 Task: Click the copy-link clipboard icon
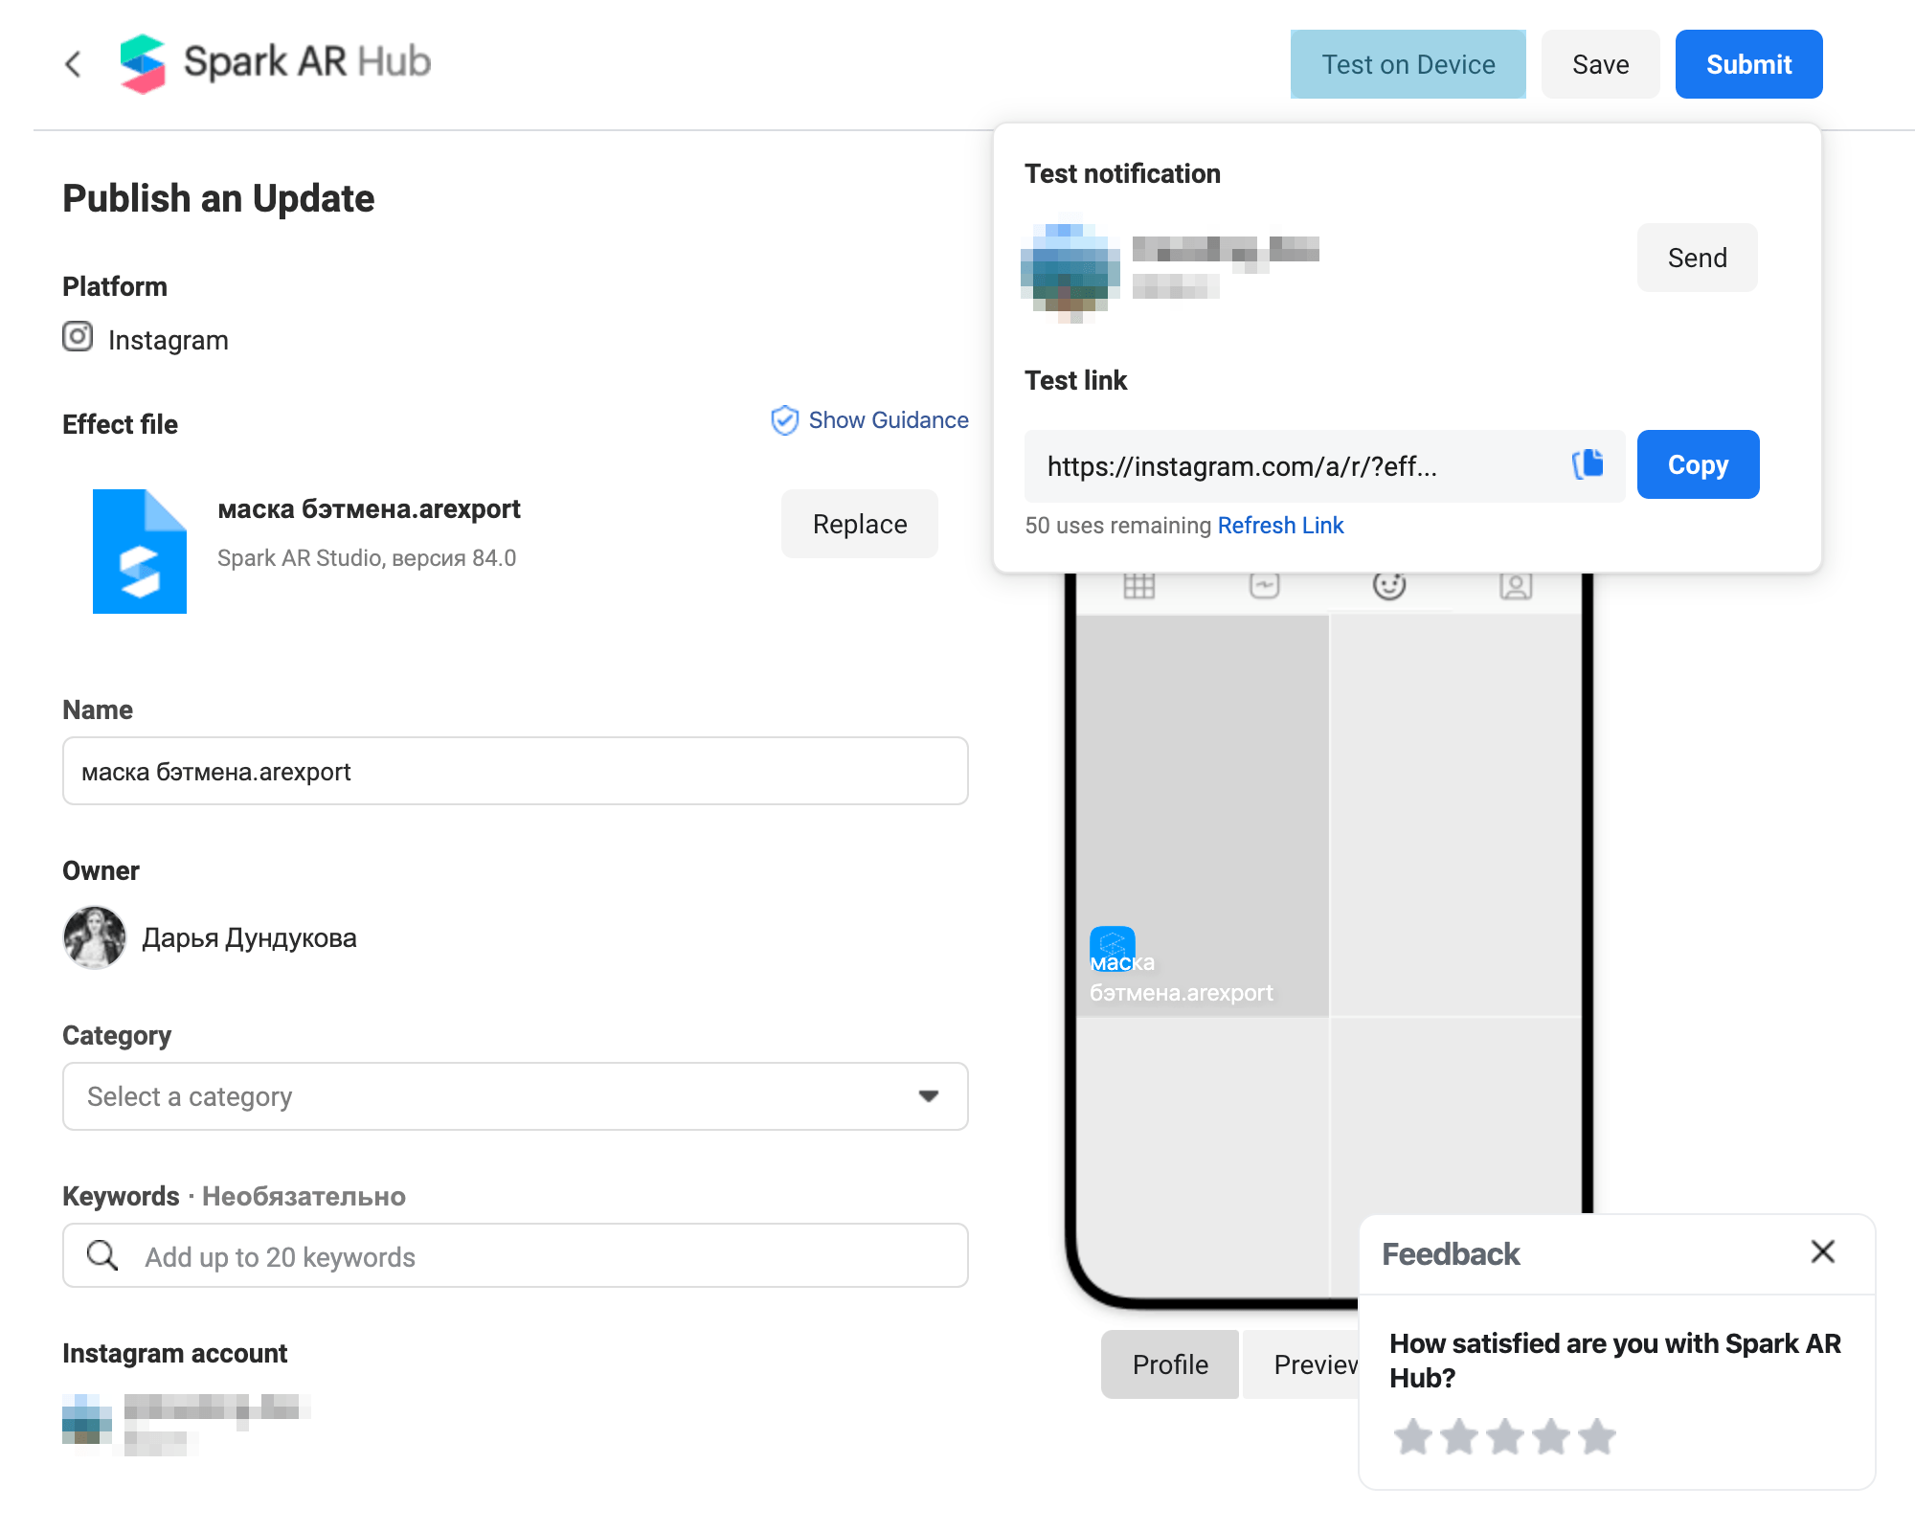[x=1588, y=464]
